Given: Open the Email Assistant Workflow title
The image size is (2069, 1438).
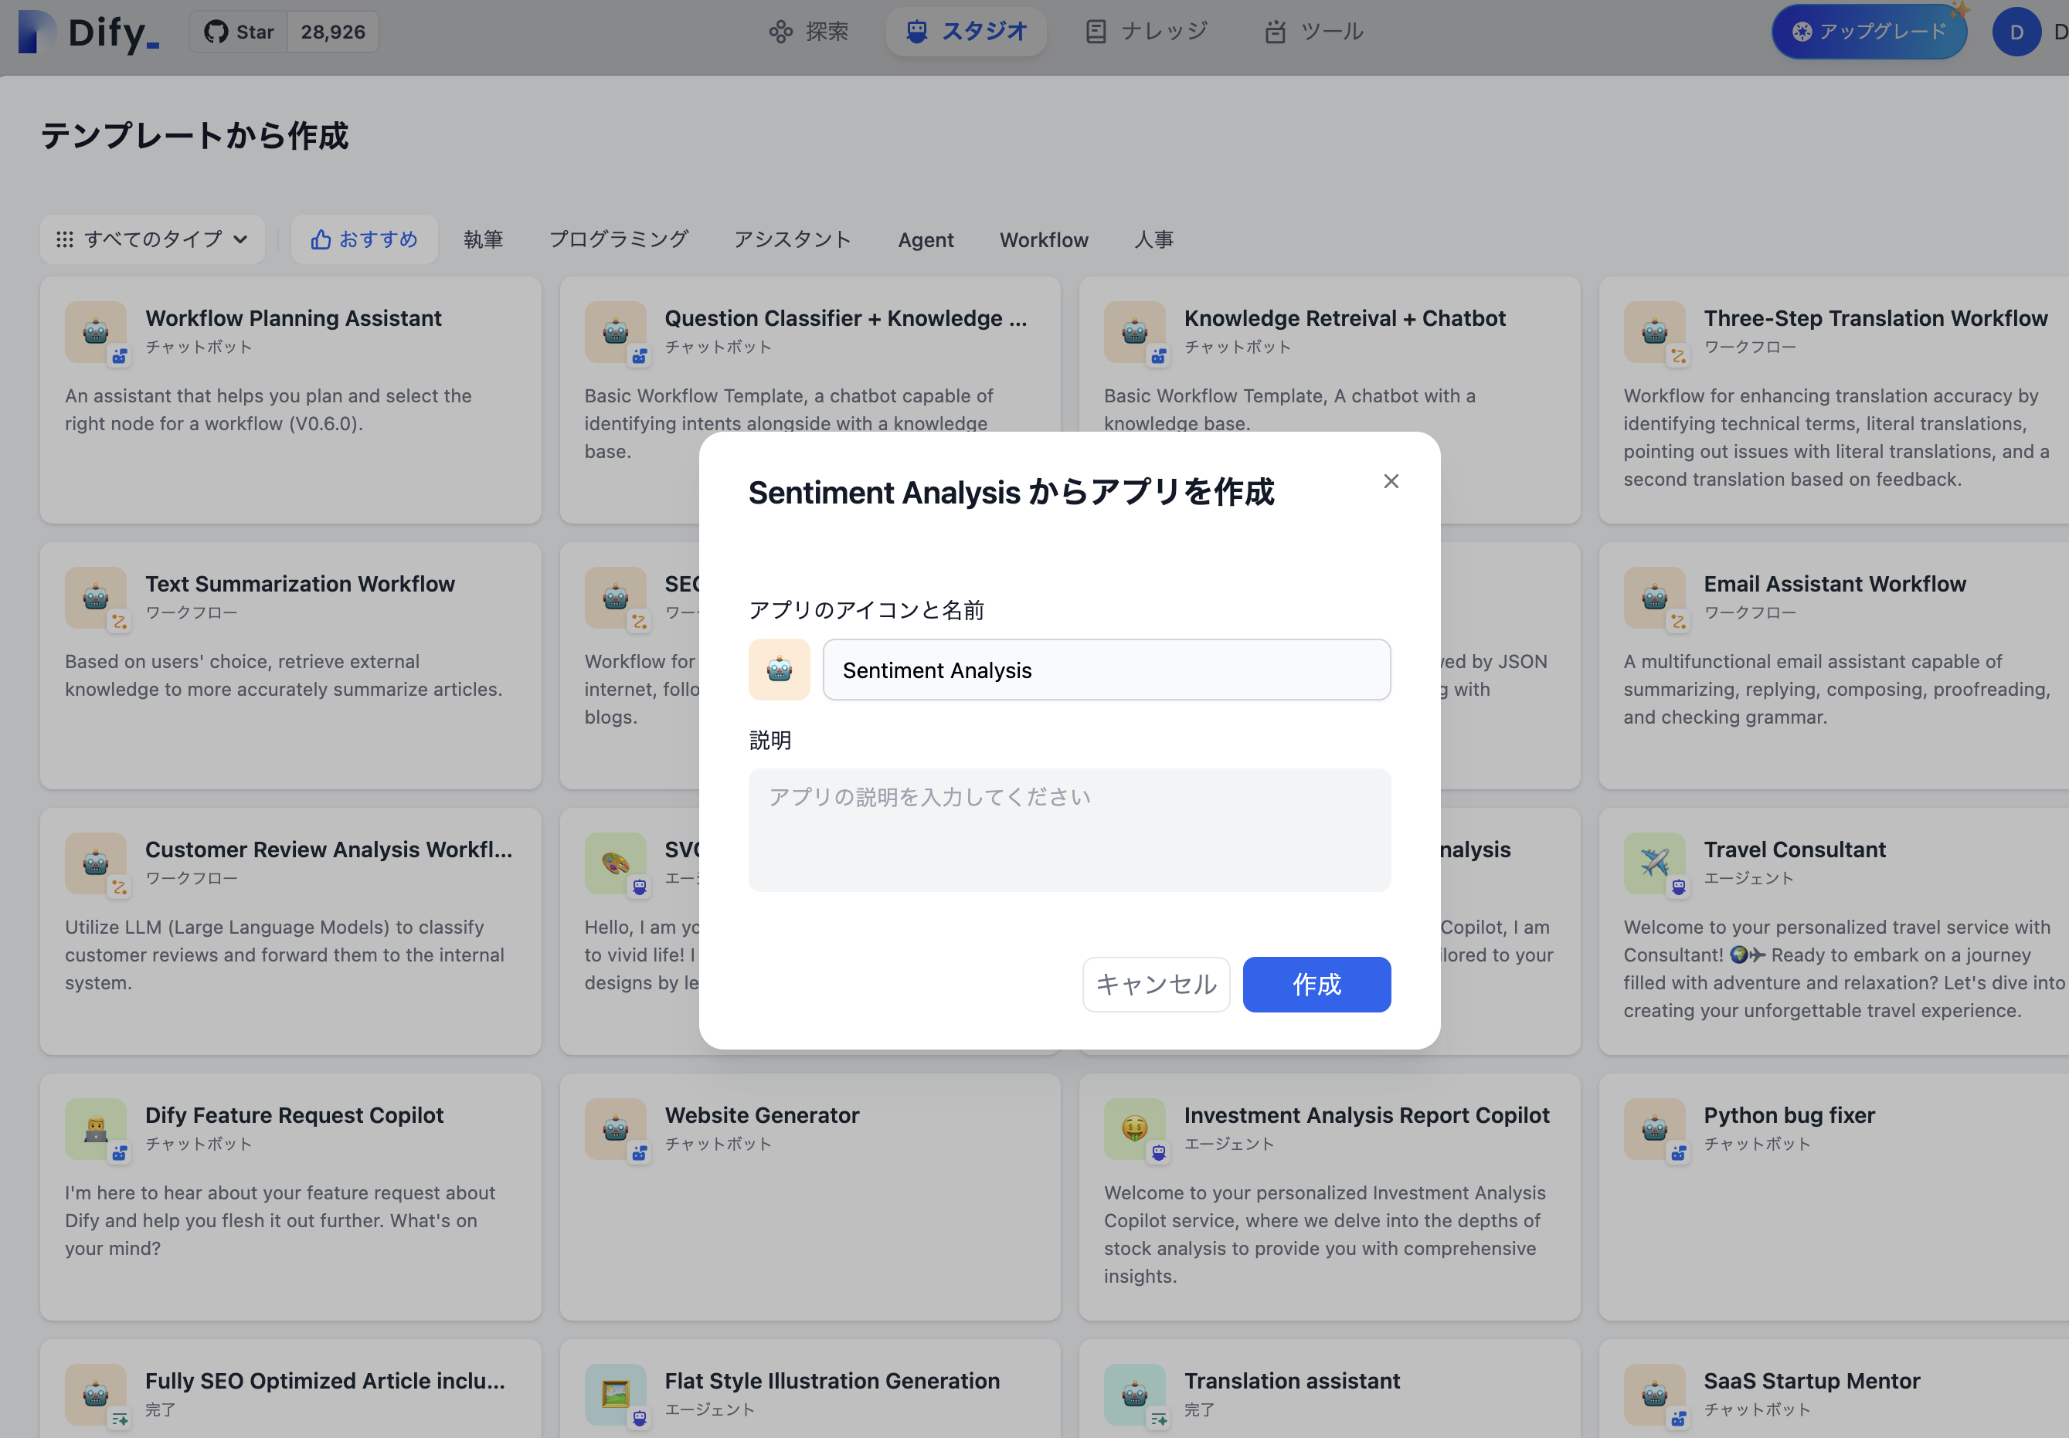Looking at the screenshot, I should [1835, 584].
